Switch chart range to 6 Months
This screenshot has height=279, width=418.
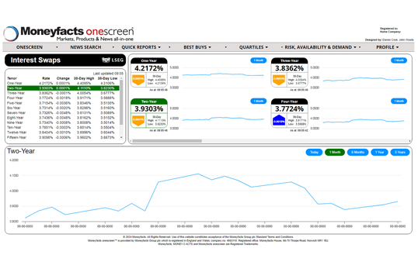357,153
